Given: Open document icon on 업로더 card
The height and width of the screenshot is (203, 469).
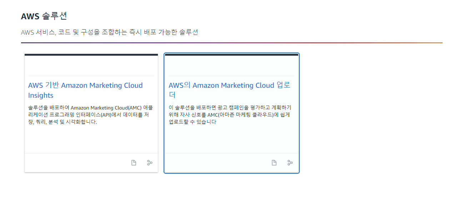Looking at the screenshot, I should (274, 163).
